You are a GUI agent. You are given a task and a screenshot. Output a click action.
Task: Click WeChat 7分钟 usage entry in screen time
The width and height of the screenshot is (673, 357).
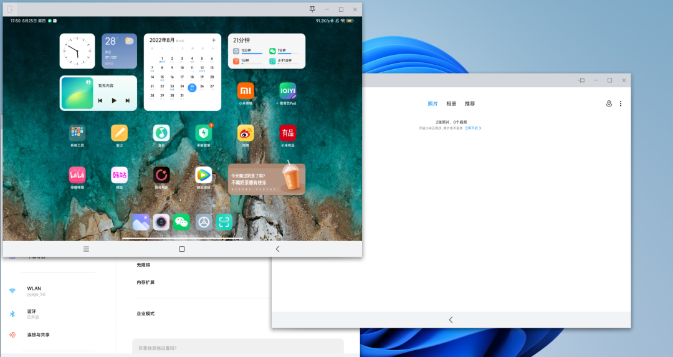[284, 51]
